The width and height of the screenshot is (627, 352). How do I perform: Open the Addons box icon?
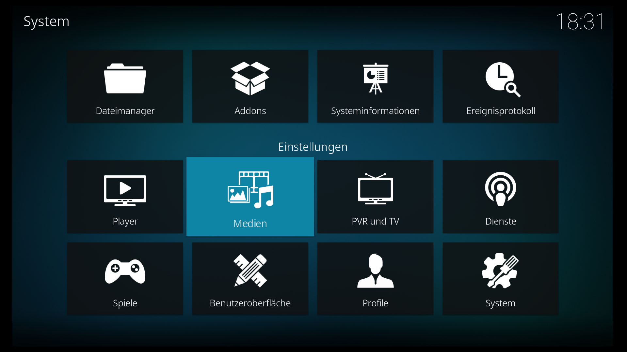[250, 79]
